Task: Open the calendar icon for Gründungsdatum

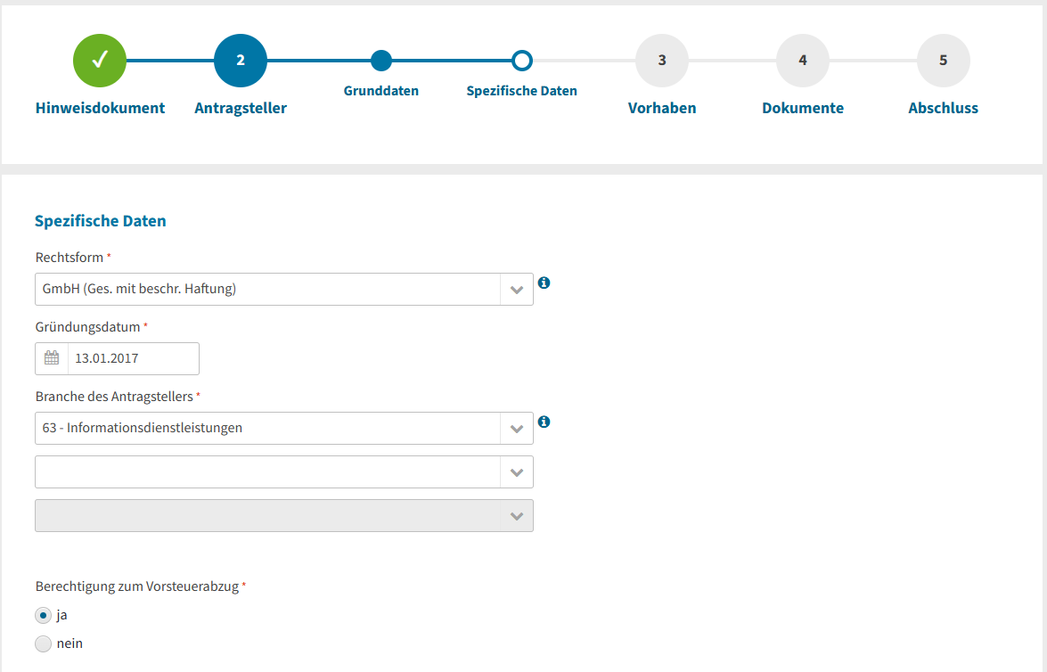Action: (x=52, y=358)
